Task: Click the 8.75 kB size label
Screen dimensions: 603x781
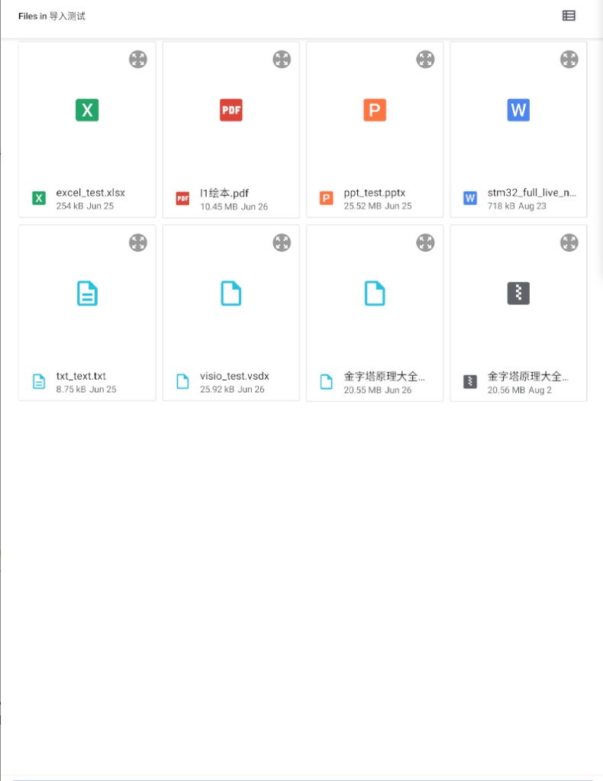Action: click(71, 389)
